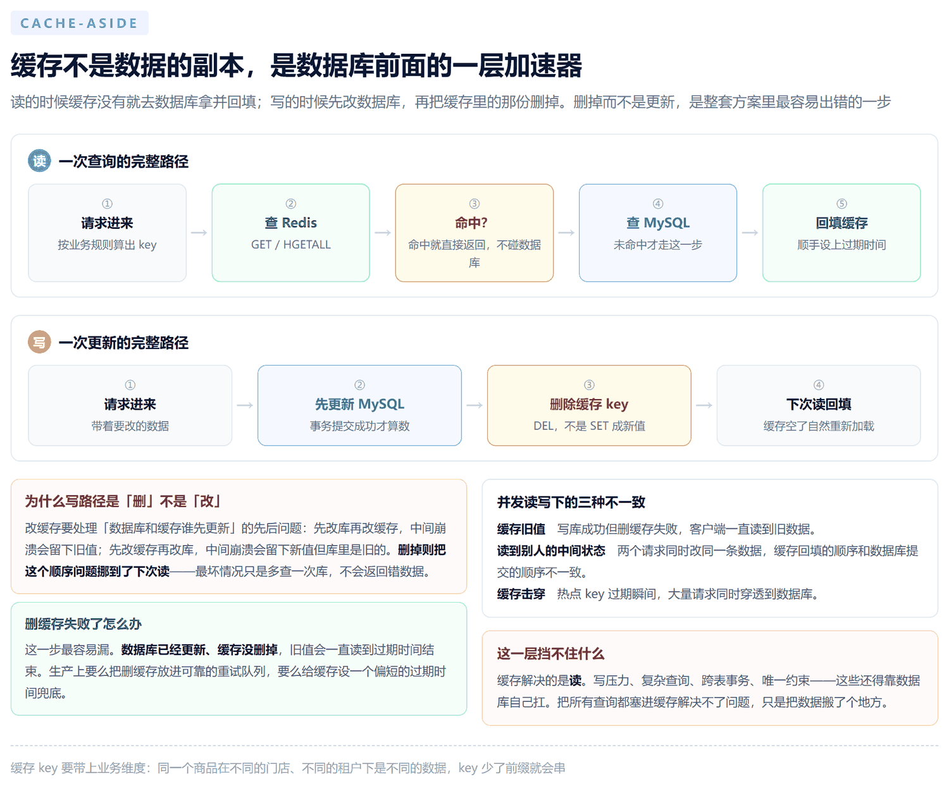The height and width of the screenshot is (786, 949).
Task: Click the bold phrase 数据库已经更新、缓存没删掉
Action: 199,649
